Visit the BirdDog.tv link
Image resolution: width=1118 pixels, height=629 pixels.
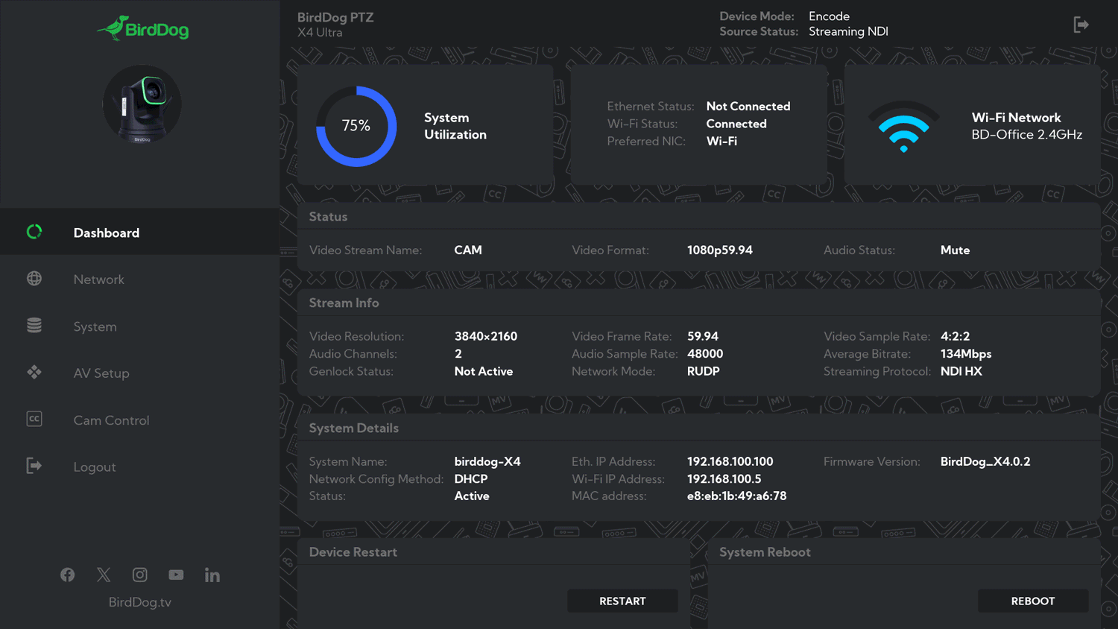tap(140, 602)
